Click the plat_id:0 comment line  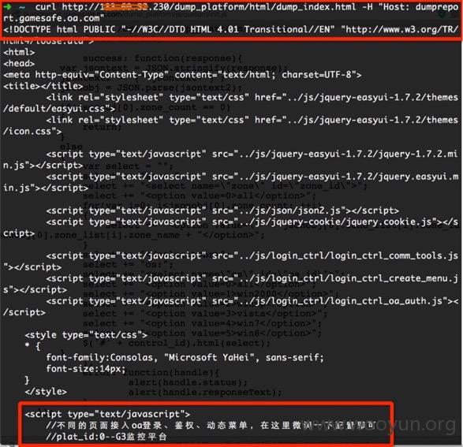point(106,437)
